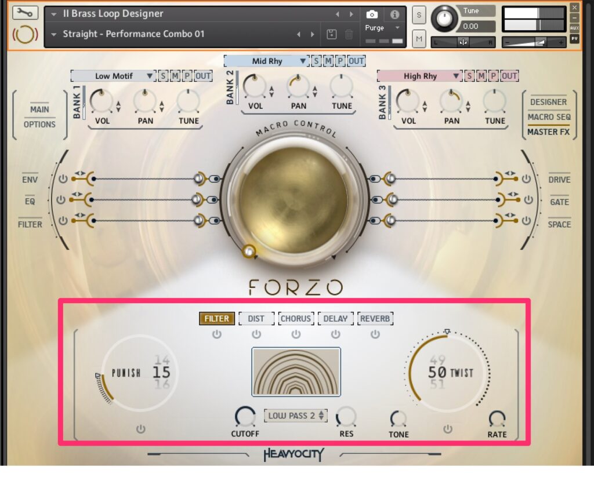The height and width of the screenshot is (481, 594).
Task: Switch to the DELAY effect tab
Action: [x=335, y=318]
